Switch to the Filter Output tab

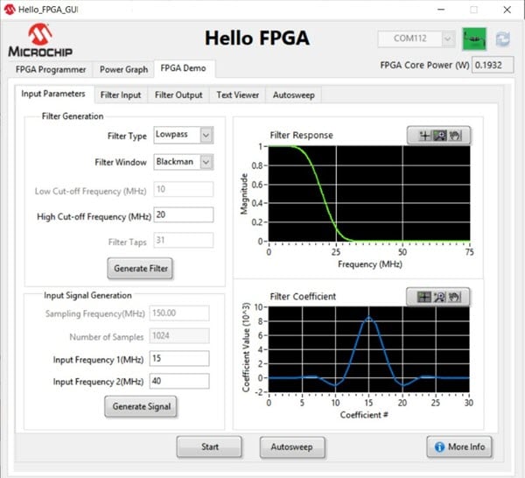click(x=178, y=95)
